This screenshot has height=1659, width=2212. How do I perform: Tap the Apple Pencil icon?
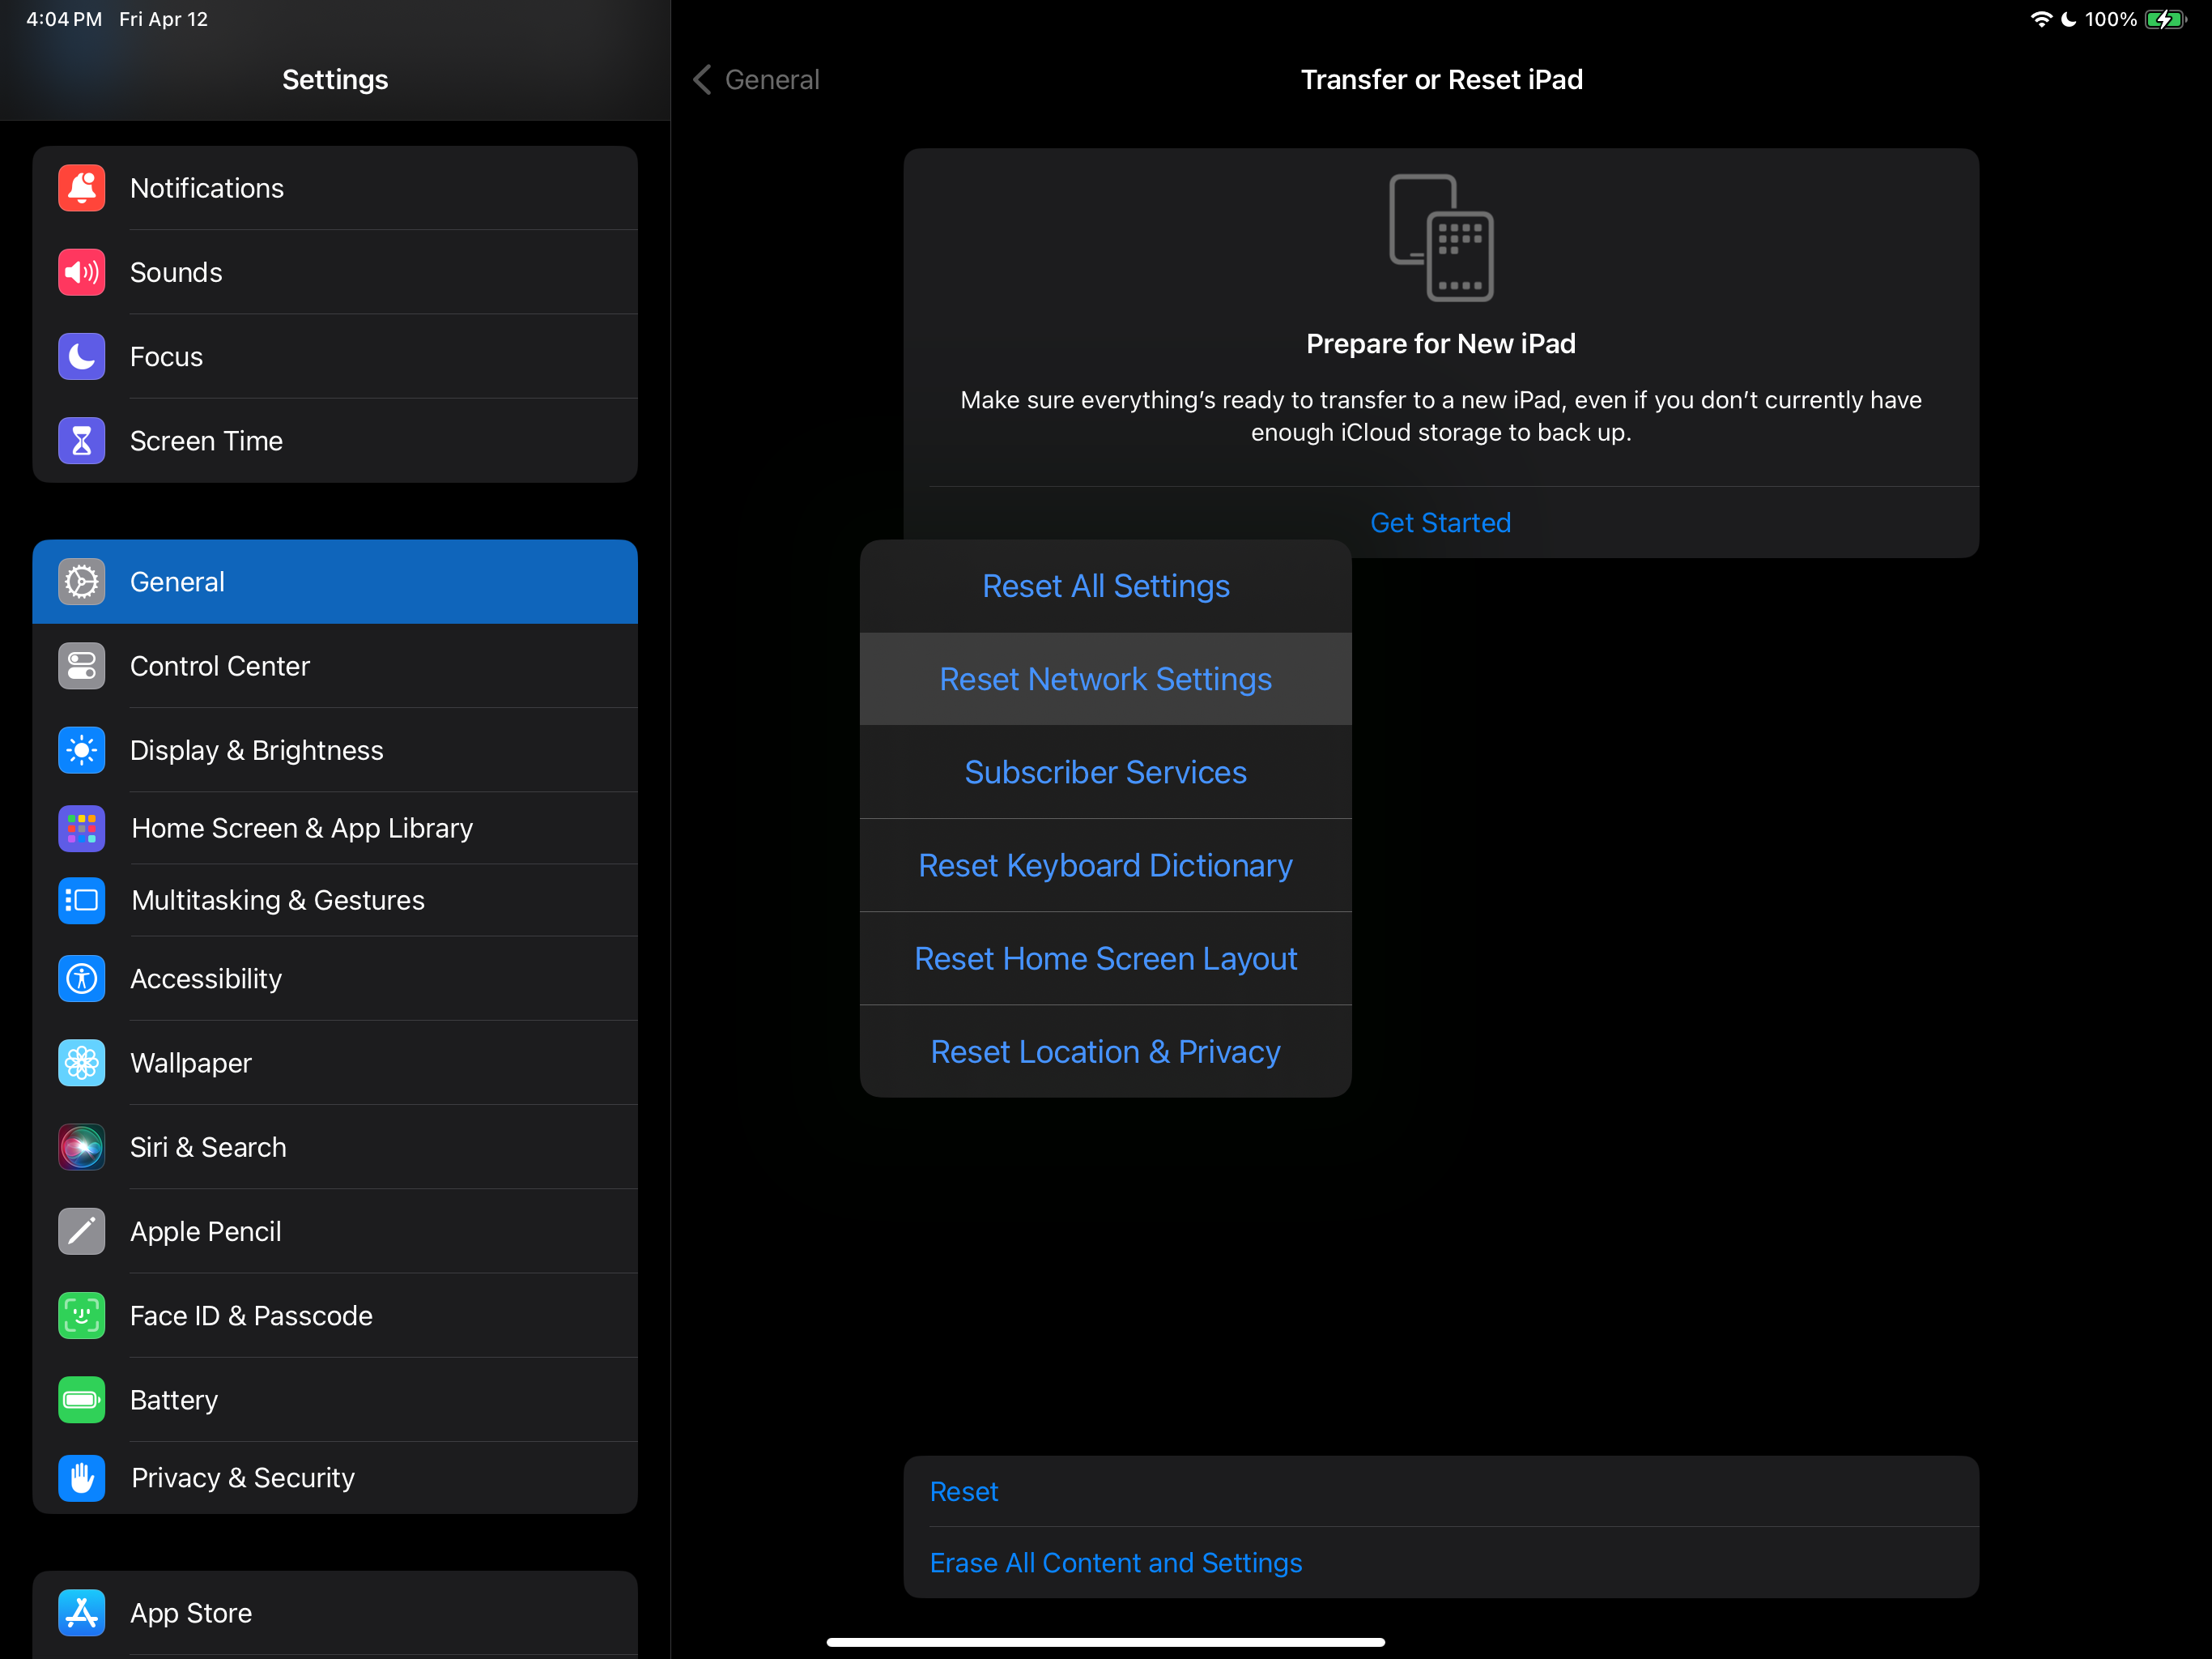click(81, 1230)
